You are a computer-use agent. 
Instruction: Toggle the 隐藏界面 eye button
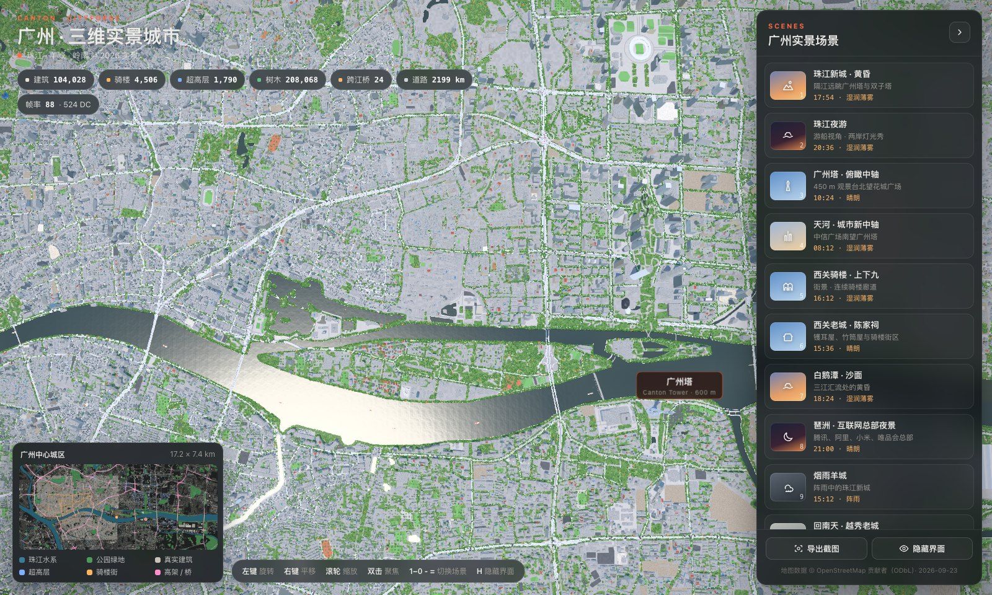922,549
